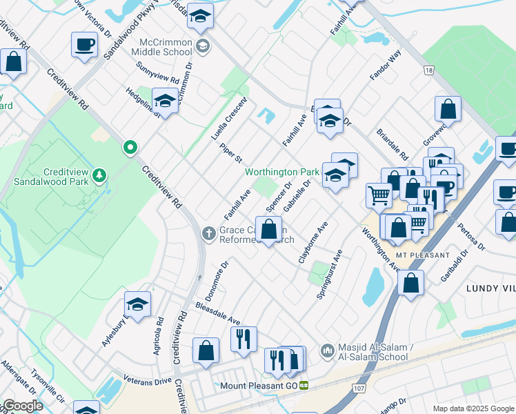Click shopping bag marker near Grovewood street
516x414 pixels.
[x=448, y=110]
